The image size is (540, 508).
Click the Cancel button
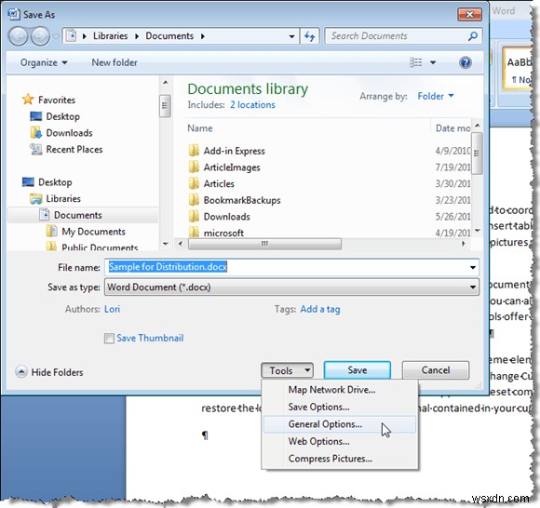click(436, 370)
